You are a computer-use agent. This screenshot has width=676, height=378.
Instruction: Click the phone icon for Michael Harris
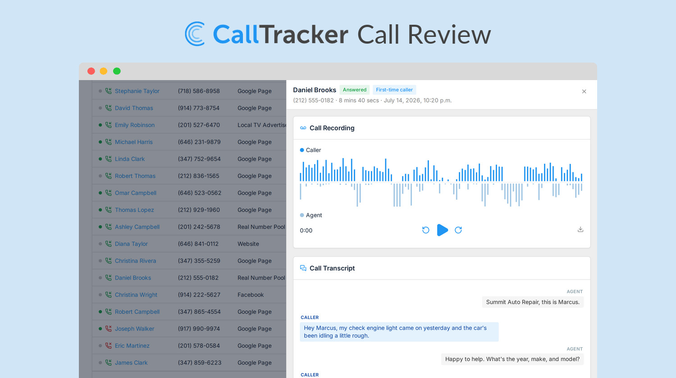click(109, 142)
